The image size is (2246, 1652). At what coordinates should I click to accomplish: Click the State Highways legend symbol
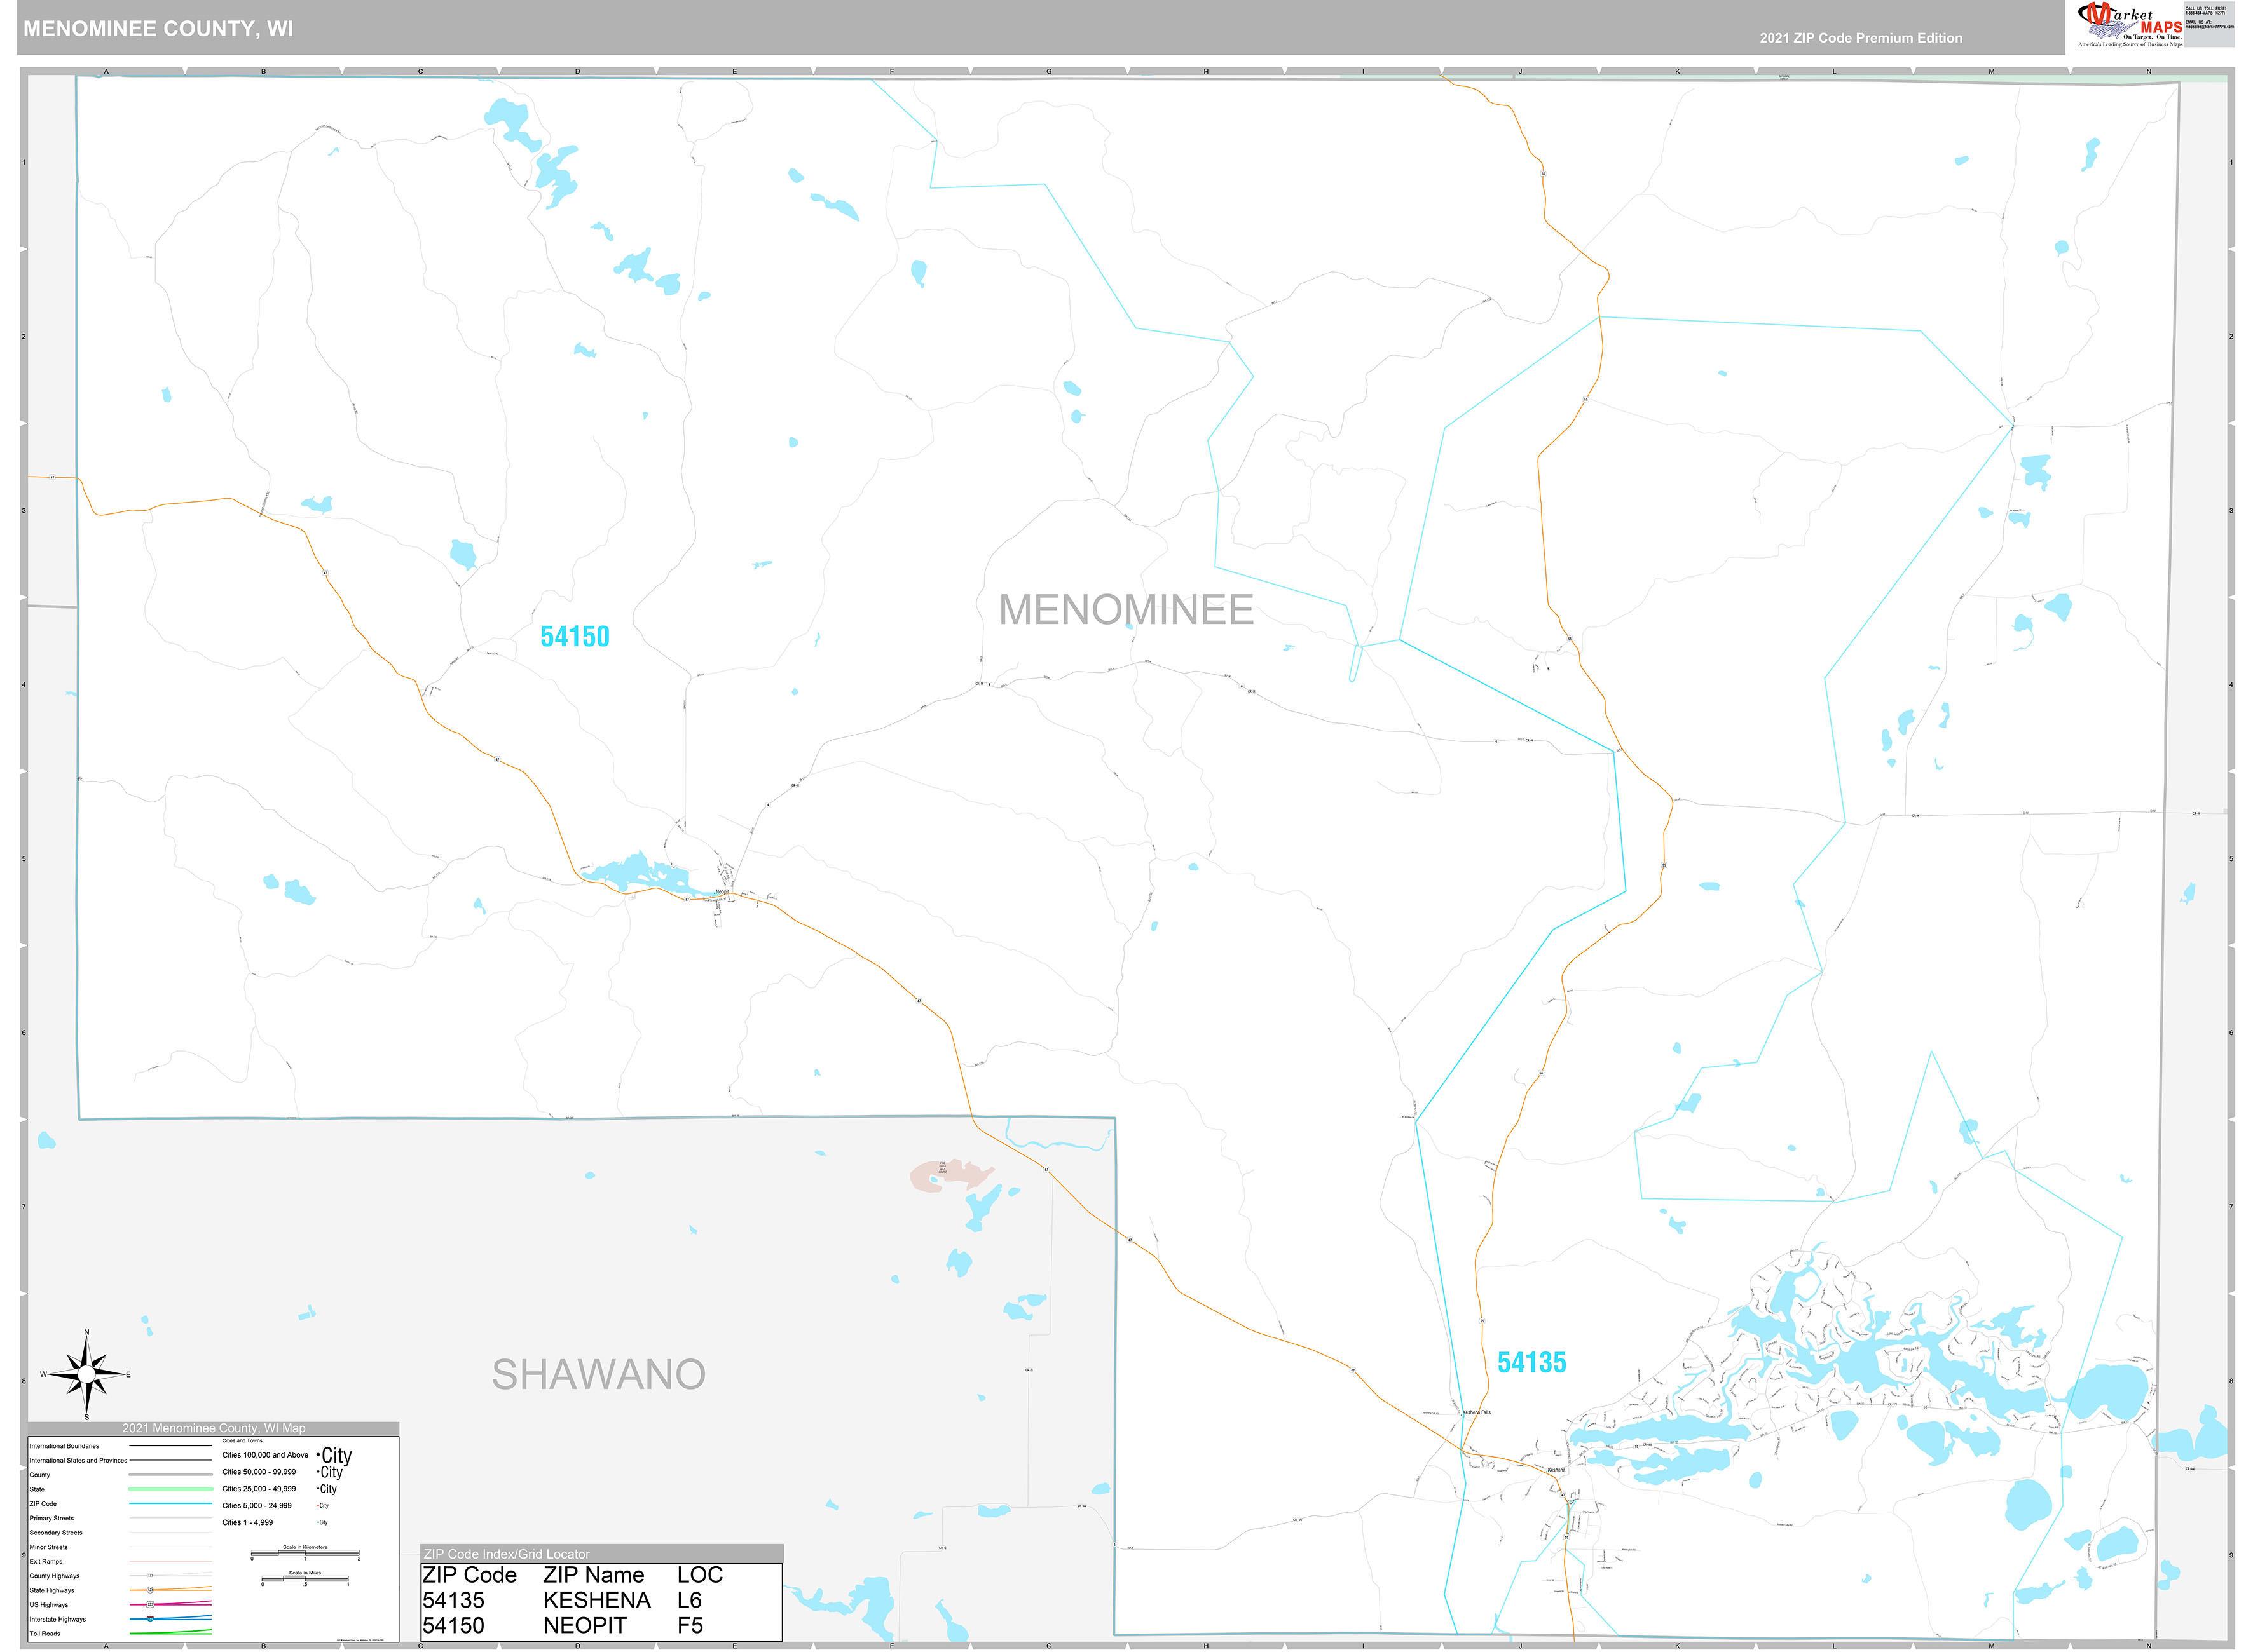[x=150, y=1591]
